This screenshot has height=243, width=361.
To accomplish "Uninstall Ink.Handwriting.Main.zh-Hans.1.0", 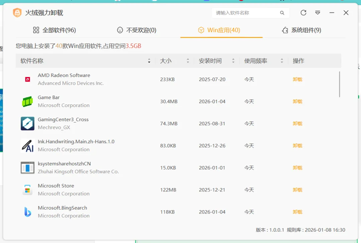I will 297,146.
